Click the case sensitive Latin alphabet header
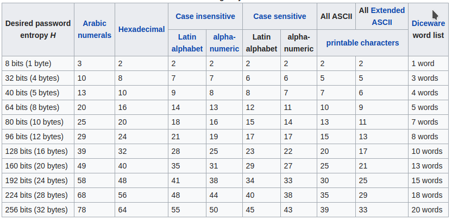Viewport: 452px width, 220px height. click(x=261, y=43)
